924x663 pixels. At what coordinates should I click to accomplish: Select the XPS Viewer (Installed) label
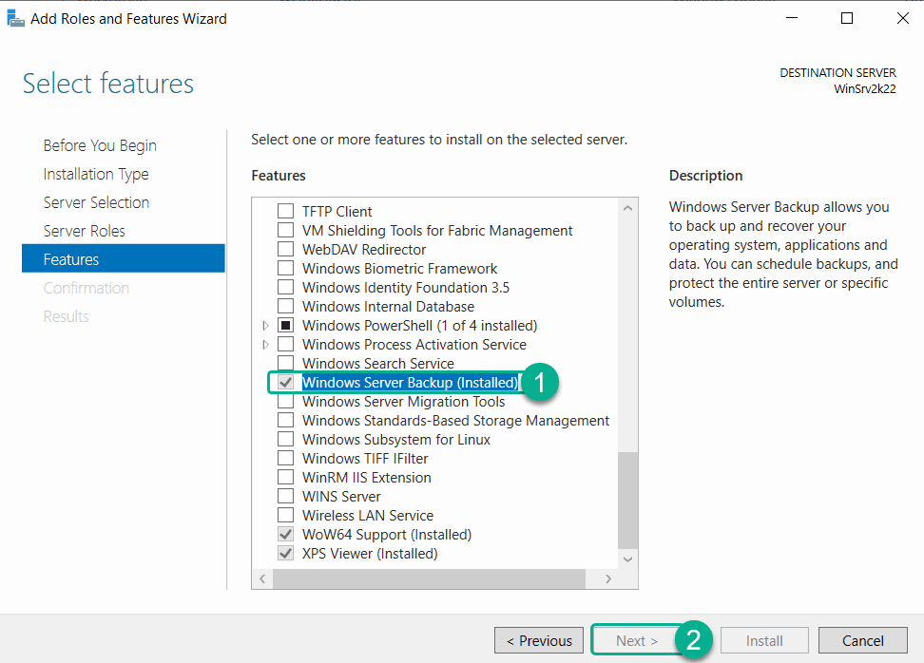tap(370, 554)
